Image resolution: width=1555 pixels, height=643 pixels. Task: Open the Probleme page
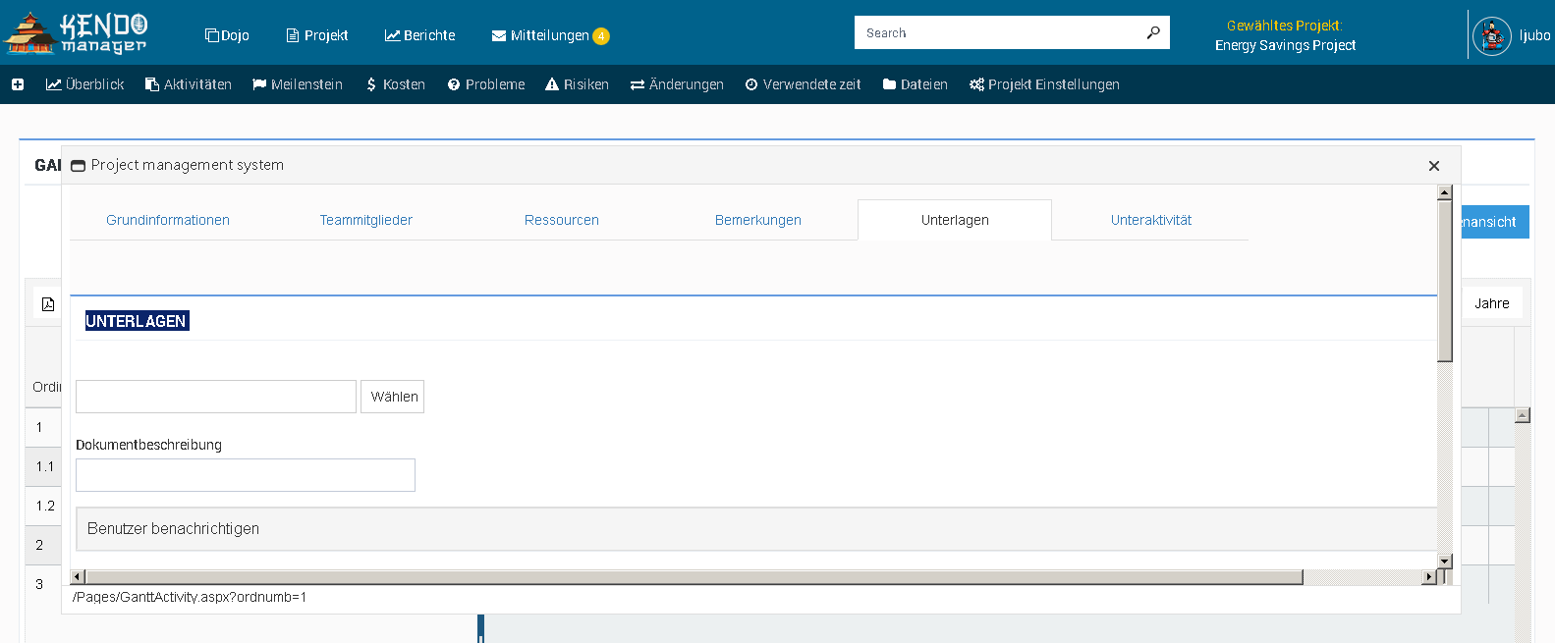click(x=486, y=84)
